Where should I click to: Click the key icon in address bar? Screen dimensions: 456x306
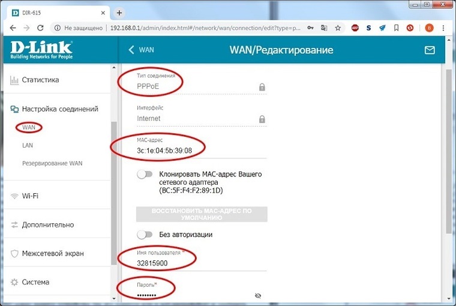point(310,28)
